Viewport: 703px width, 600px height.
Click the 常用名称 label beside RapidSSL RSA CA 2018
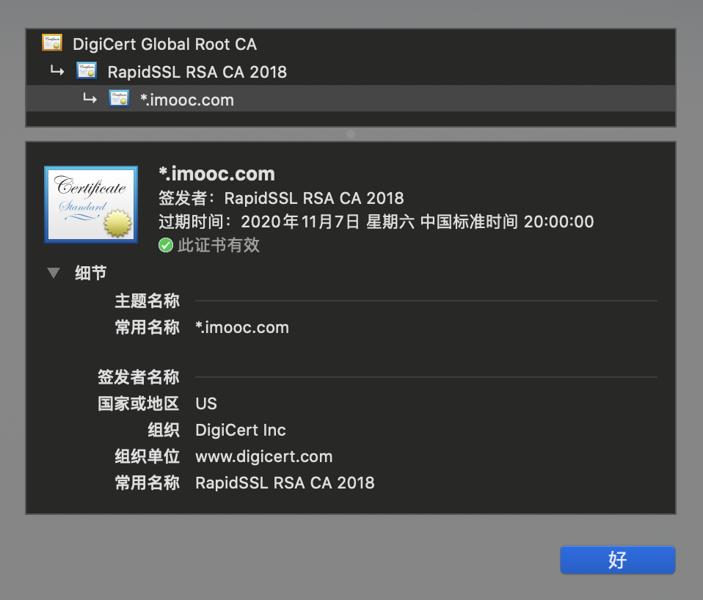point(147,483)
